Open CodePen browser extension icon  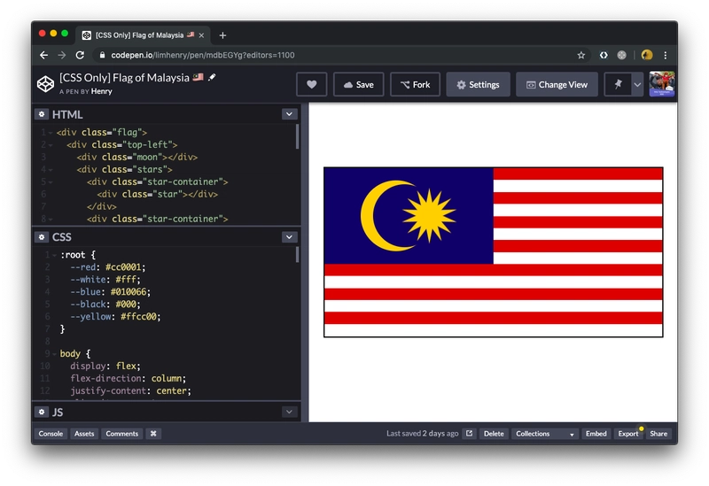pyautogui.click(x=604, y=55)
